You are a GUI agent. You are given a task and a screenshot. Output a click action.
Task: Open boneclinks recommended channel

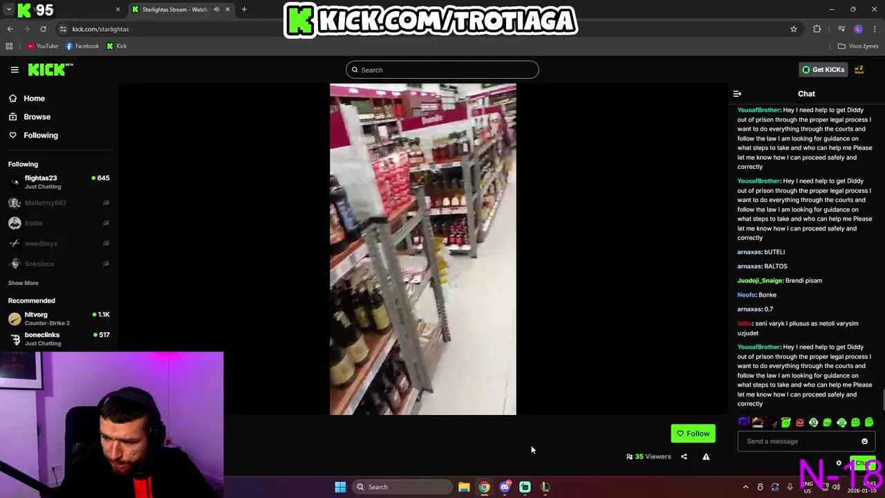[59, 338]
